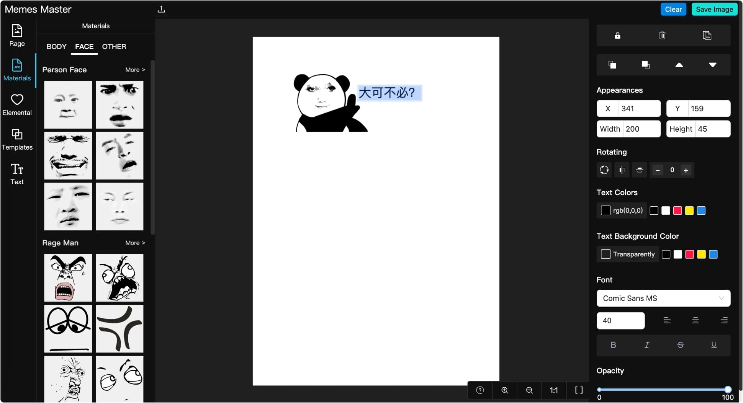Click the materials panel vertical scrollbar
Screen dimensions: 743x403
[x=153, y=147]
